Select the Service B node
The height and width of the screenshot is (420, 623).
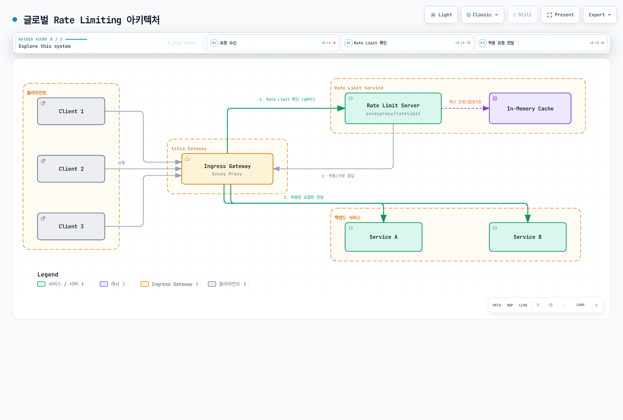528,237
